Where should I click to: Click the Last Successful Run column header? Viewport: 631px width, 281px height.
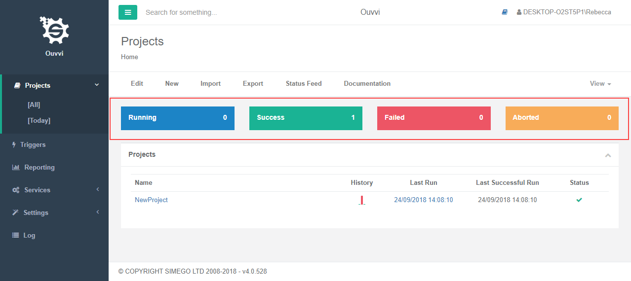508,183
